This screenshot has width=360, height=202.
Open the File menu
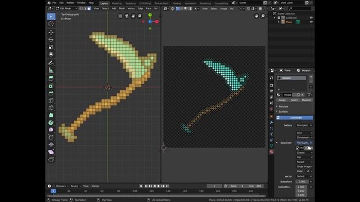(55, 3)
